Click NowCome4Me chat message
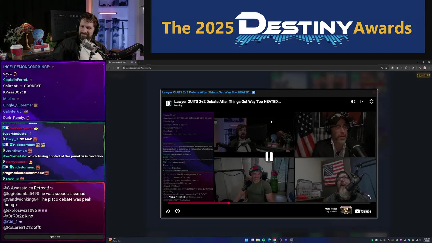The image size is (432, 243). (x=53, y=156)
